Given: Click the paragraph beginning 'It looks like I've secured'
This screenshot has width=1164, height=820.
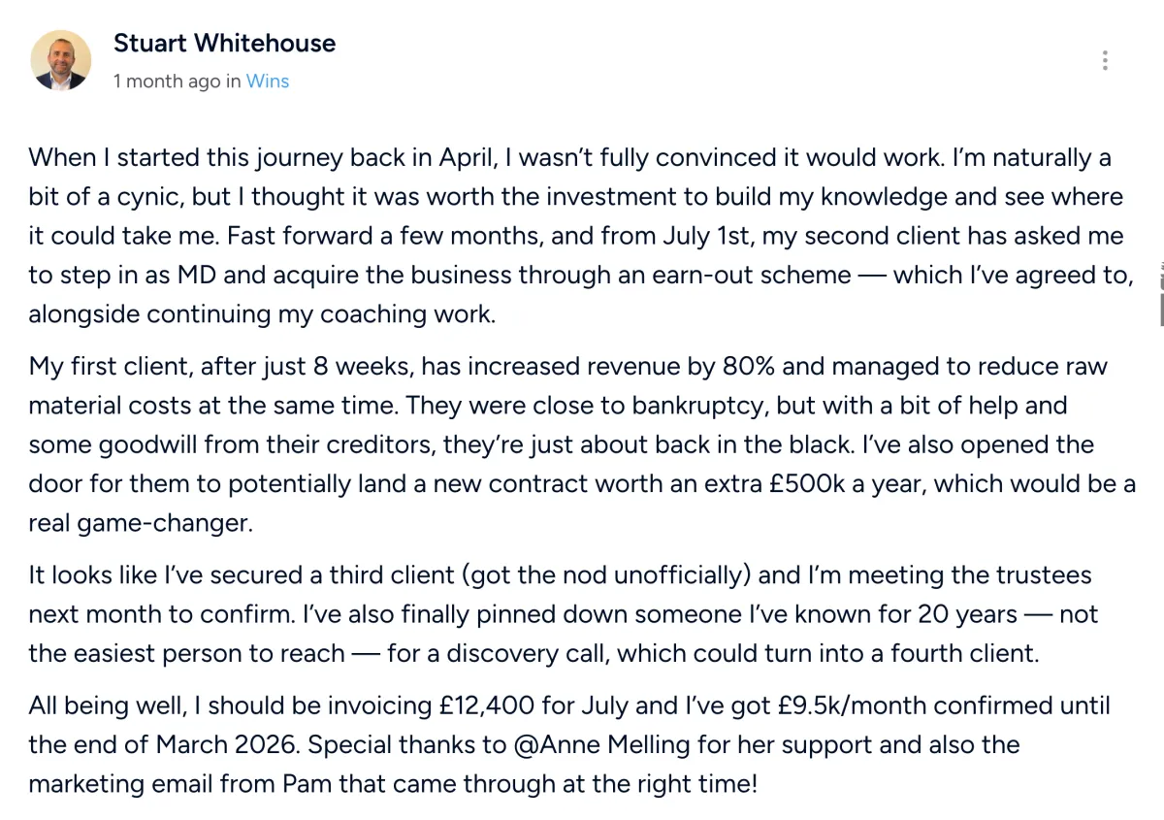Looking at the screenshot, I should coord(561,614).
